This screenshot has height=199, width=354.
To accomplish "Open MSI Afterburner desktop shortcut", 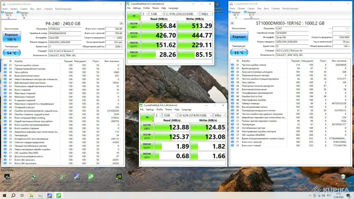I will click(35, 177).
